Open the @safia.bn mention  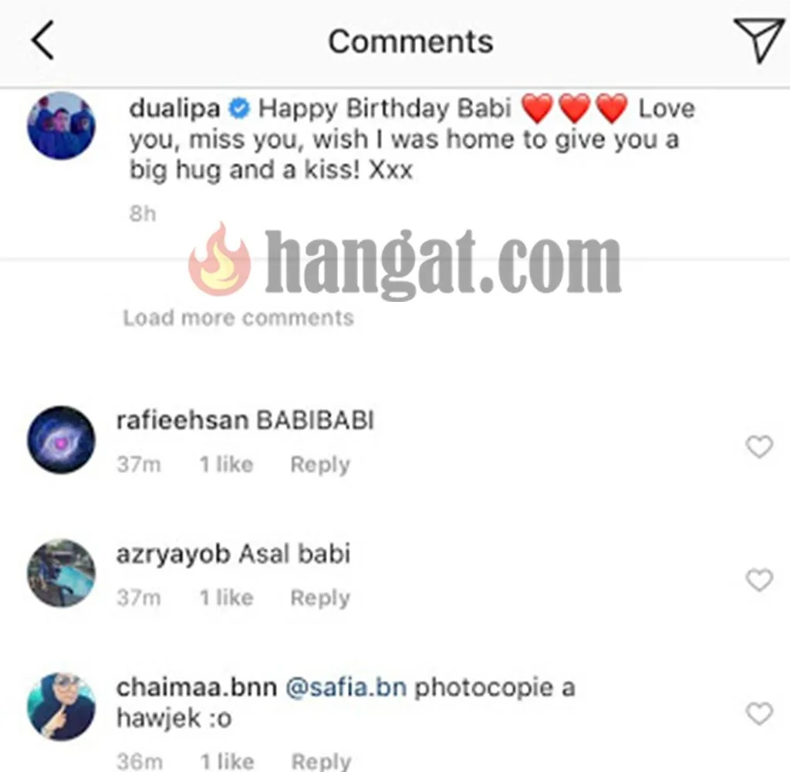[x=346, y=688]
